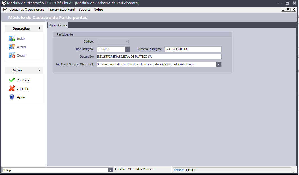Click the Versão: 1.0.0.0 status text
This screenshot has width=299, height=175.
pyautogui.click(x=184, y=170)
